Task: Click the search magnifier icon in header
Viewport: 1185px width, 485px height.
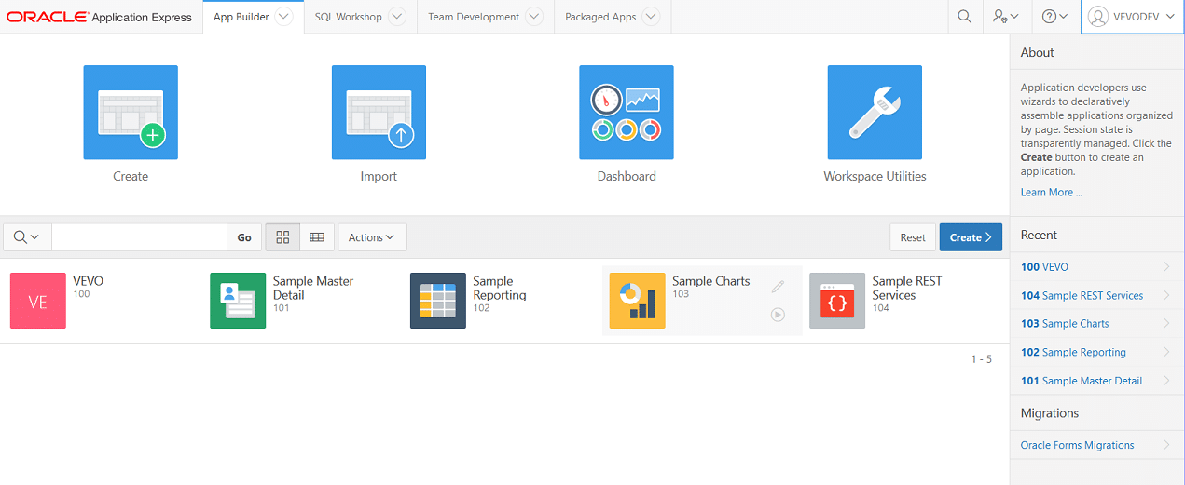Action: click(964, 17)
